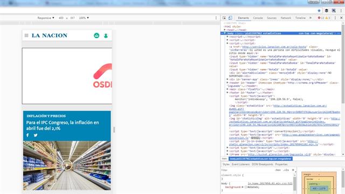Open the Properties sidebar tab
This screenshot has width=345, height=194.
click(281, 164)
